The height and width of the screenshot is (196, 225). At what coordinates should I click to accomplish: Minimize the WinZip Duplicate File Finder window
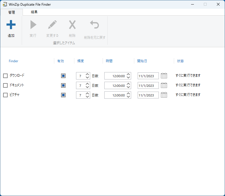[x=192, y=4]
